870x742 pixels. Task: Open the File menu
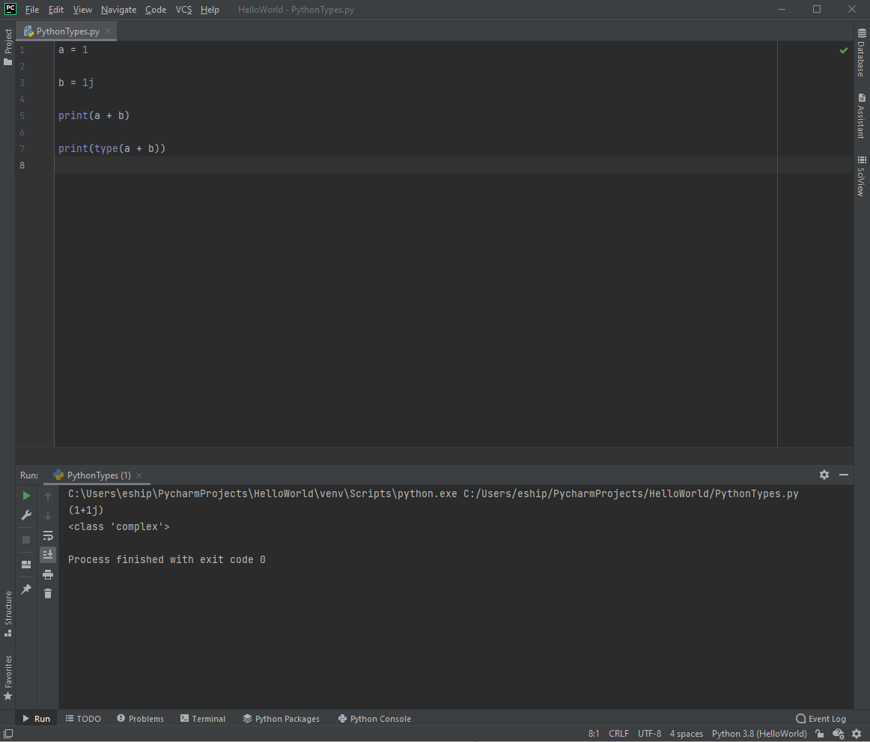click(x=32, y=10)
